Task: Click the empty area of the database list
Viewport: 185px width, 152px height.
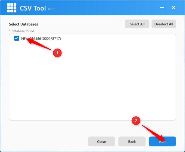Action: tap(92, 87)
